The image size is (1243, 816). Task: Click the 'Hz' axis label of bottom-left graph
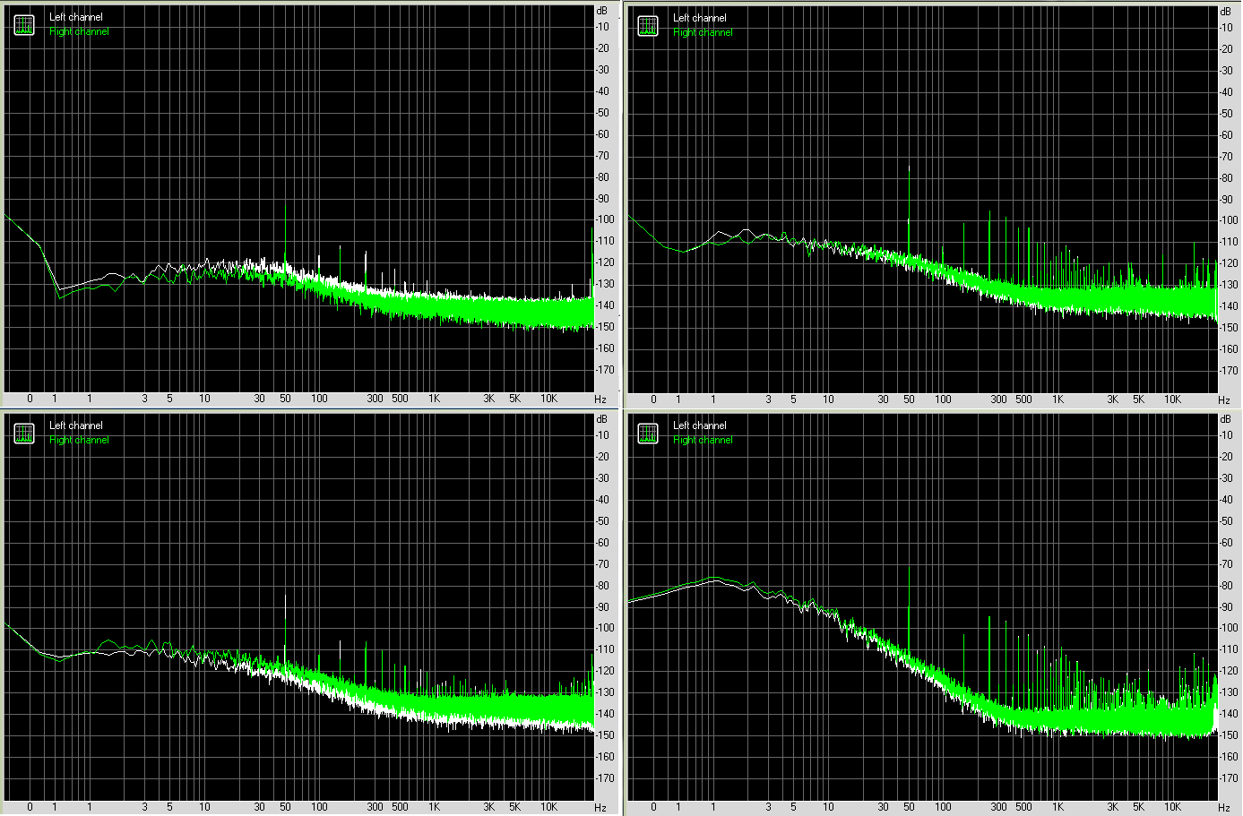click(600, 808)
